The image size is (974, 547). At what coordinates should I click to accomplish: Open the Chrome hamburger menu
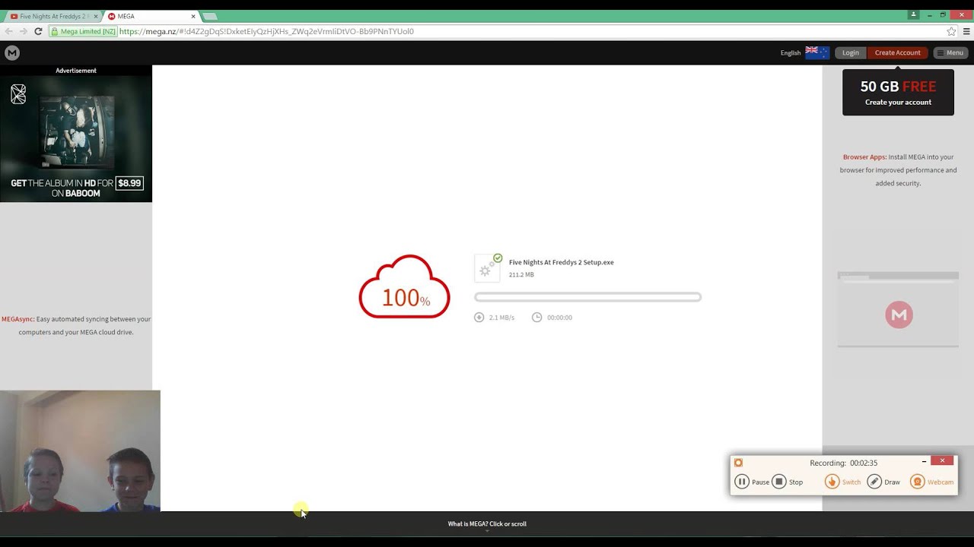967,31
